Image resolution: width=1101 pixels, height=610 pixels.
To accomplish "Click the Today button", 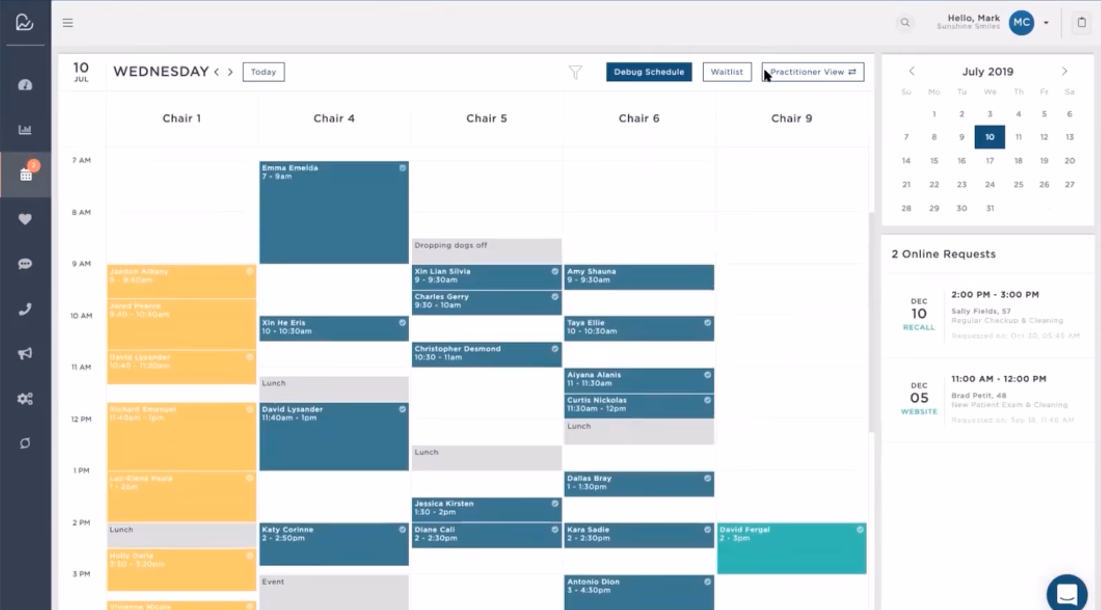I will [263, 72].
